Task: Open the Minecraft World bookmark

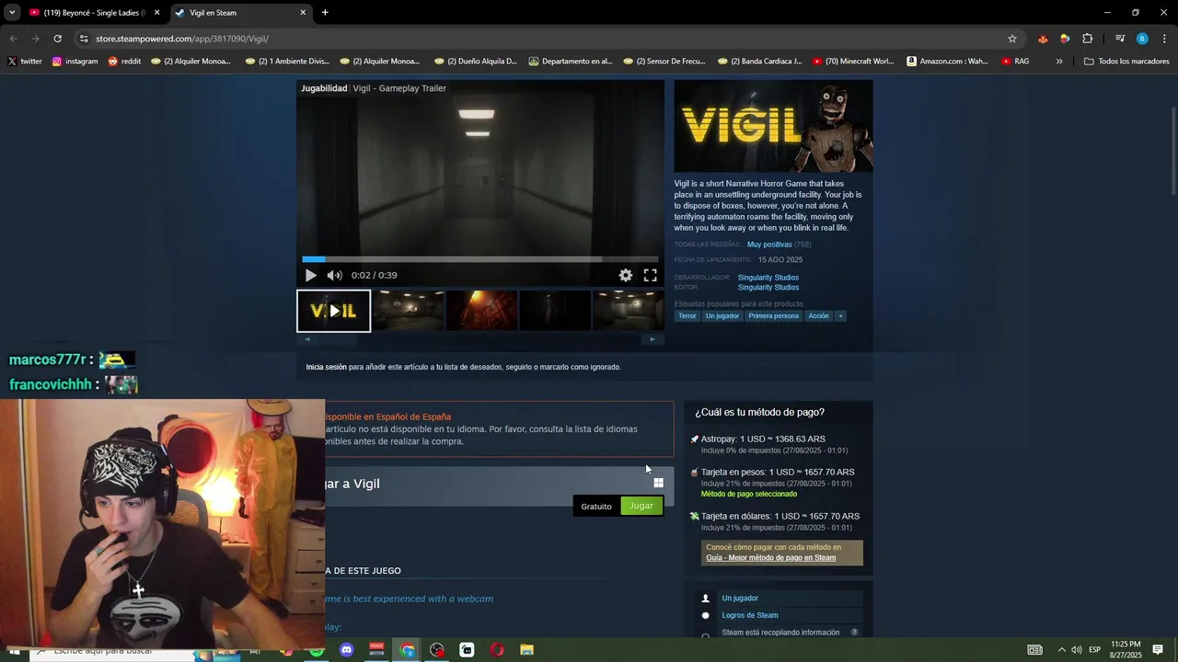Action: click(853, 62)
